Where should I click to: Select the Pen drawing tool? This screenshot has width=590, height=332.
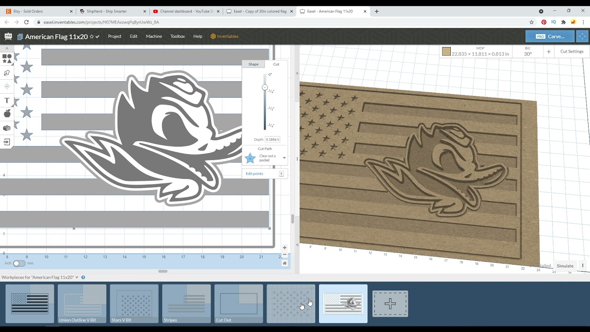[7, 72]
